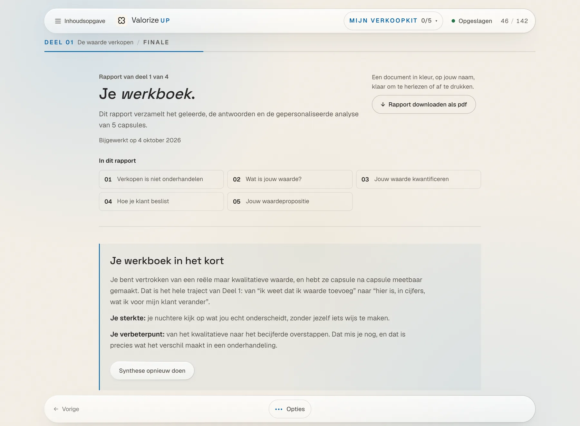Click text Bijgewerkt op 4 oktober 2026
The width and height of the screenshot is (580, 426).
pyautogui.click(x=140, y=140)
